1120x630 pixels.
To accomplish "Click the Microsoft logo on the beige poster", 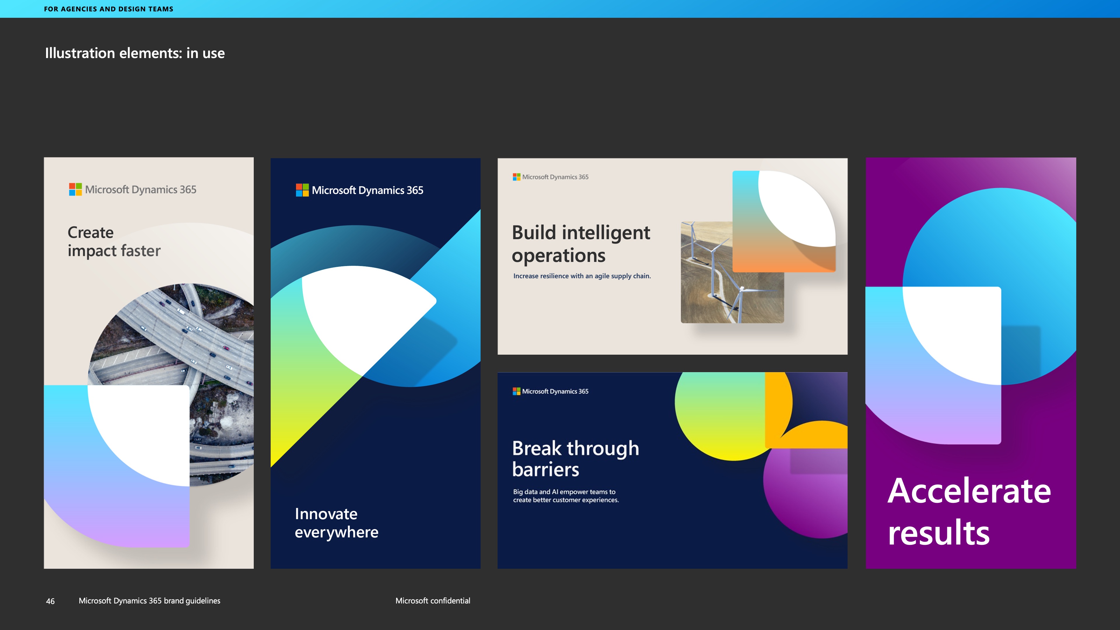I will pos(75,190).
